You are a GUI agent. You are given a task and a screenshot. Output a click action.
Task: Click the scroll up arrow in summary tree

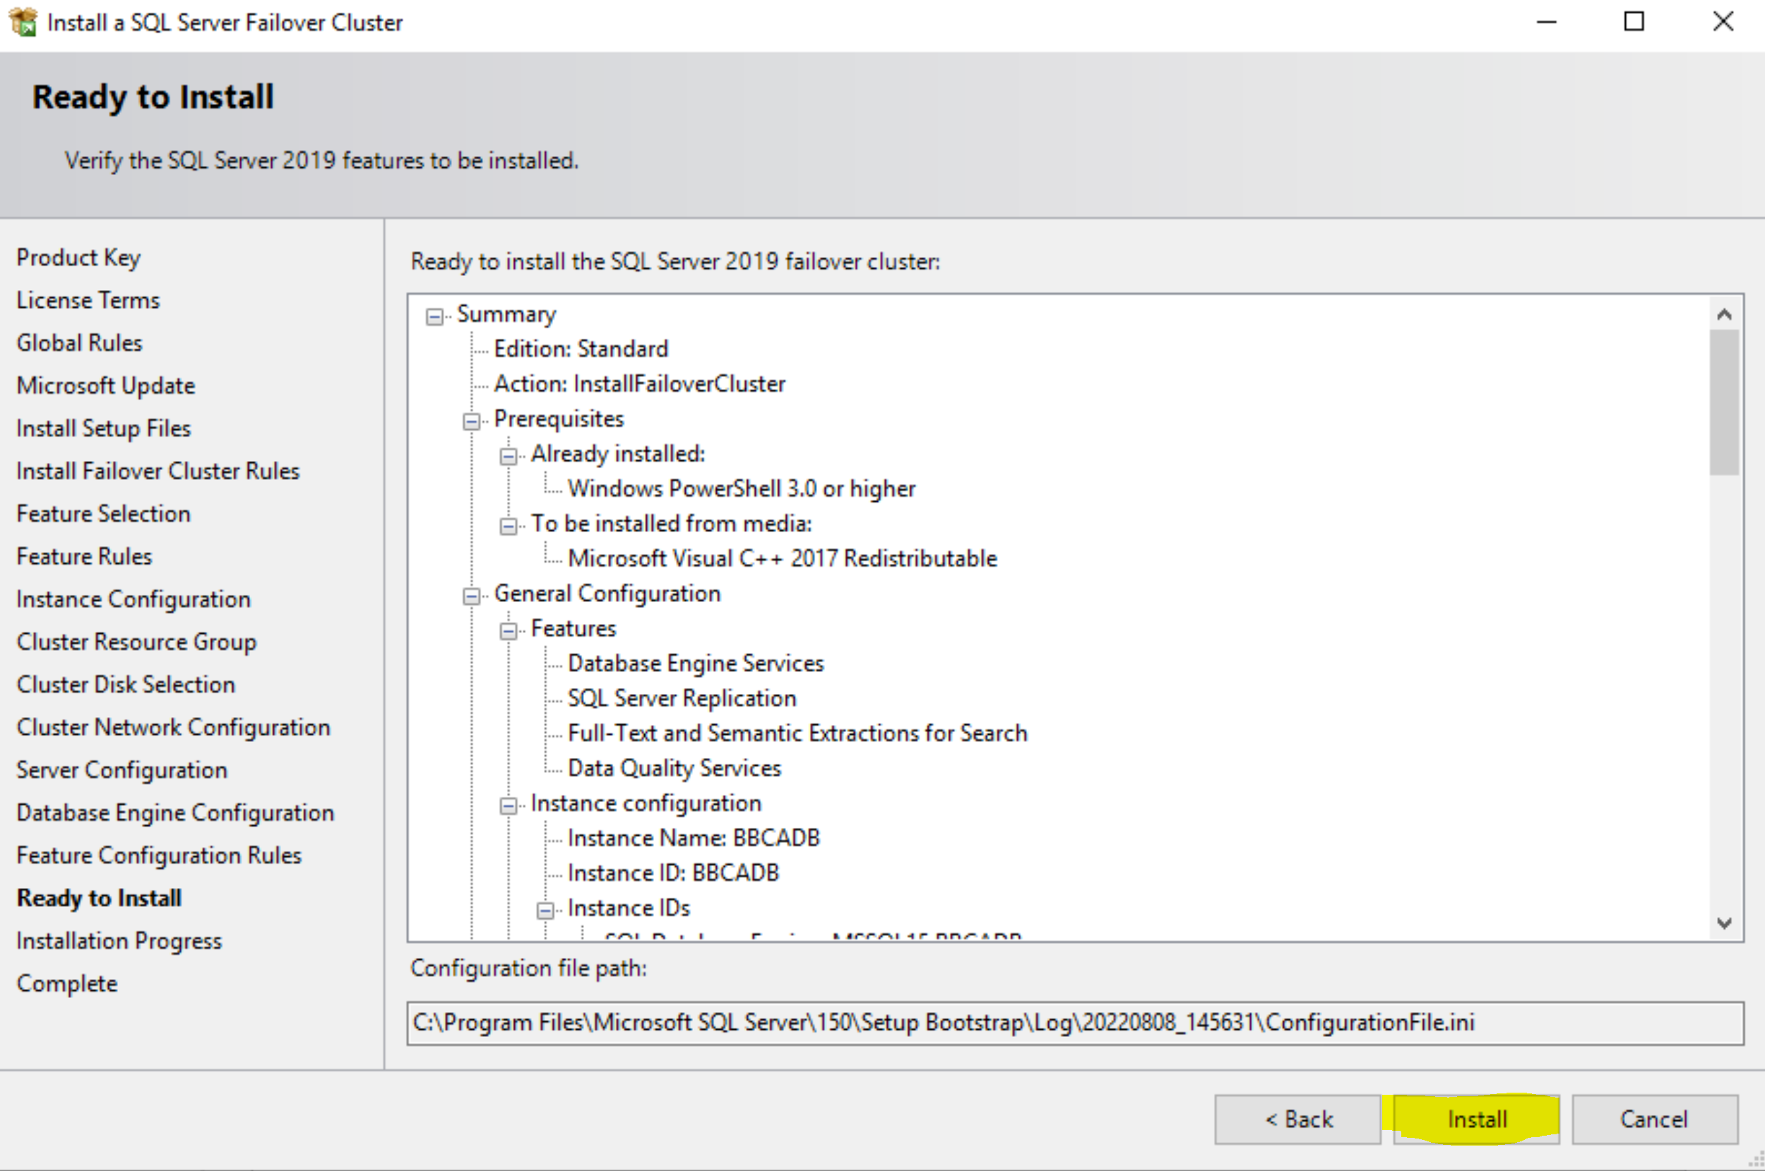1725,314
